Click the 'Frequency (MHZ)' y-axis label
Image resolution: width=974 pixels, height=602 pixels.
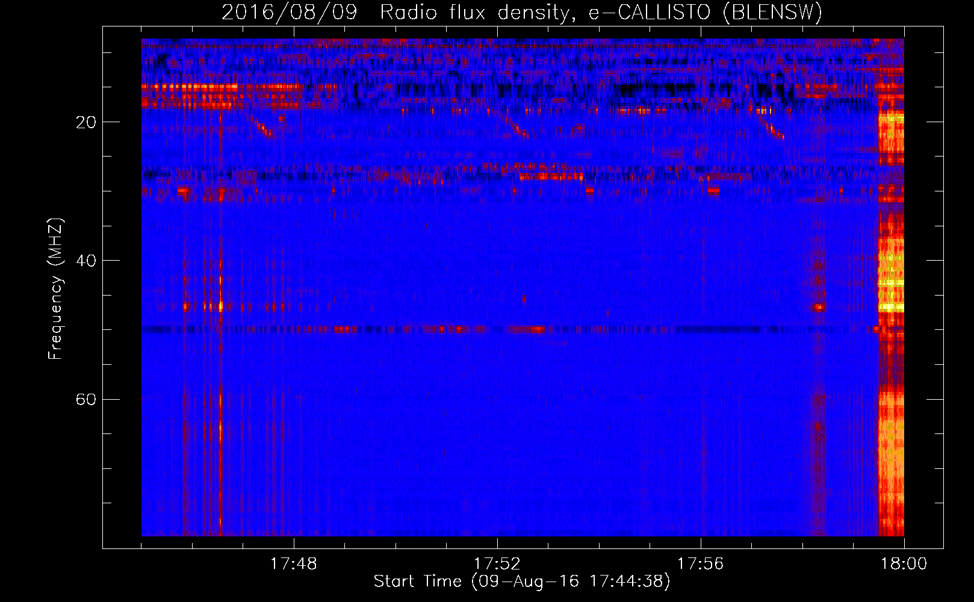(x=55, y=289)
